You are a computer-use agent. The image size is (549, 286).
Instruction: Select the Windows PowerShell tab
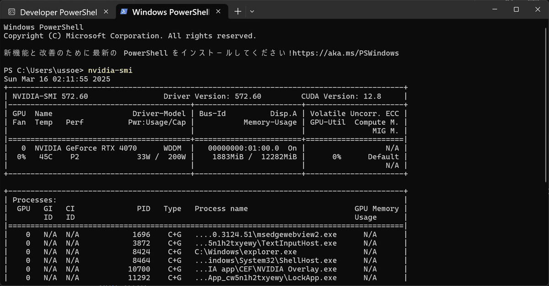[x=171, y=11]
